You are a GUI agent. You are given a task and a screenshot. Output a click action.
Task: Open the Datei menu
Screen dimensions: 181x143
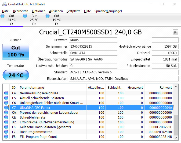tap(6, 11)
